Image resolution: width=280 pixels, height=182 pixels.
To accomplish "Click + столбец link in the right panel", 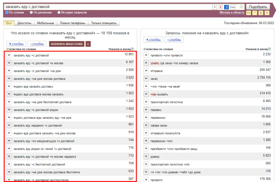I will [x=153, y=40].
